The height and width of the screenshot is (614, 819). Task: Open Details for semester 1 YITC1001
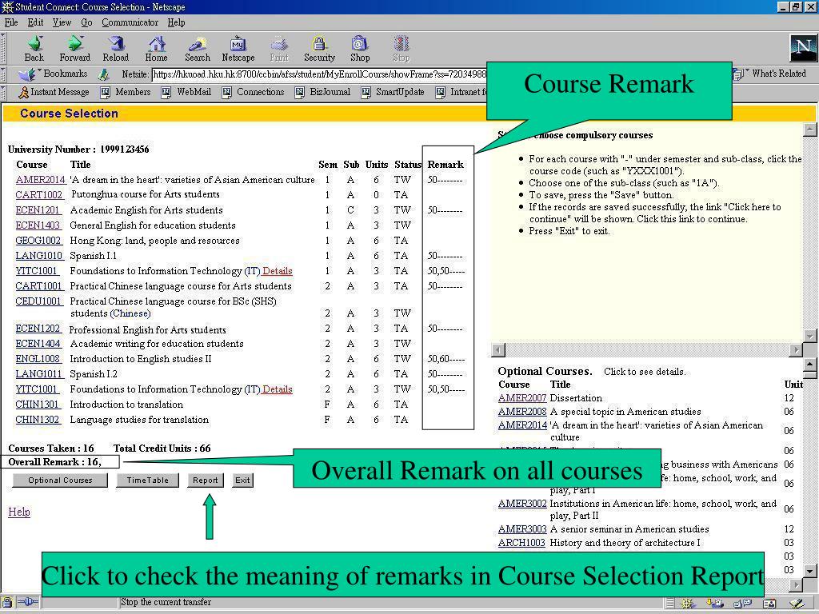point(278,271)
